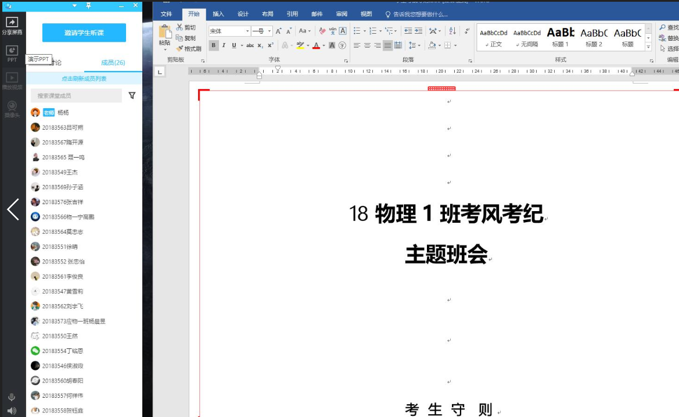The width and height of the screenshot is (679, 417).
Task: Pin the classroom panel with pushpin icon
Action: click(88, 5)
